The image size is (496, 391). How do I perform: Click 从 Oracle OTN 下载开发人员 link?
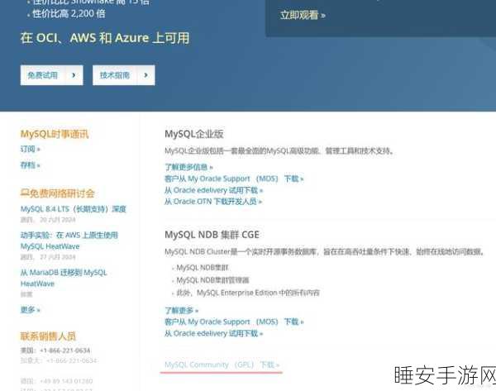pyautogui.click(x=213, y=202)
